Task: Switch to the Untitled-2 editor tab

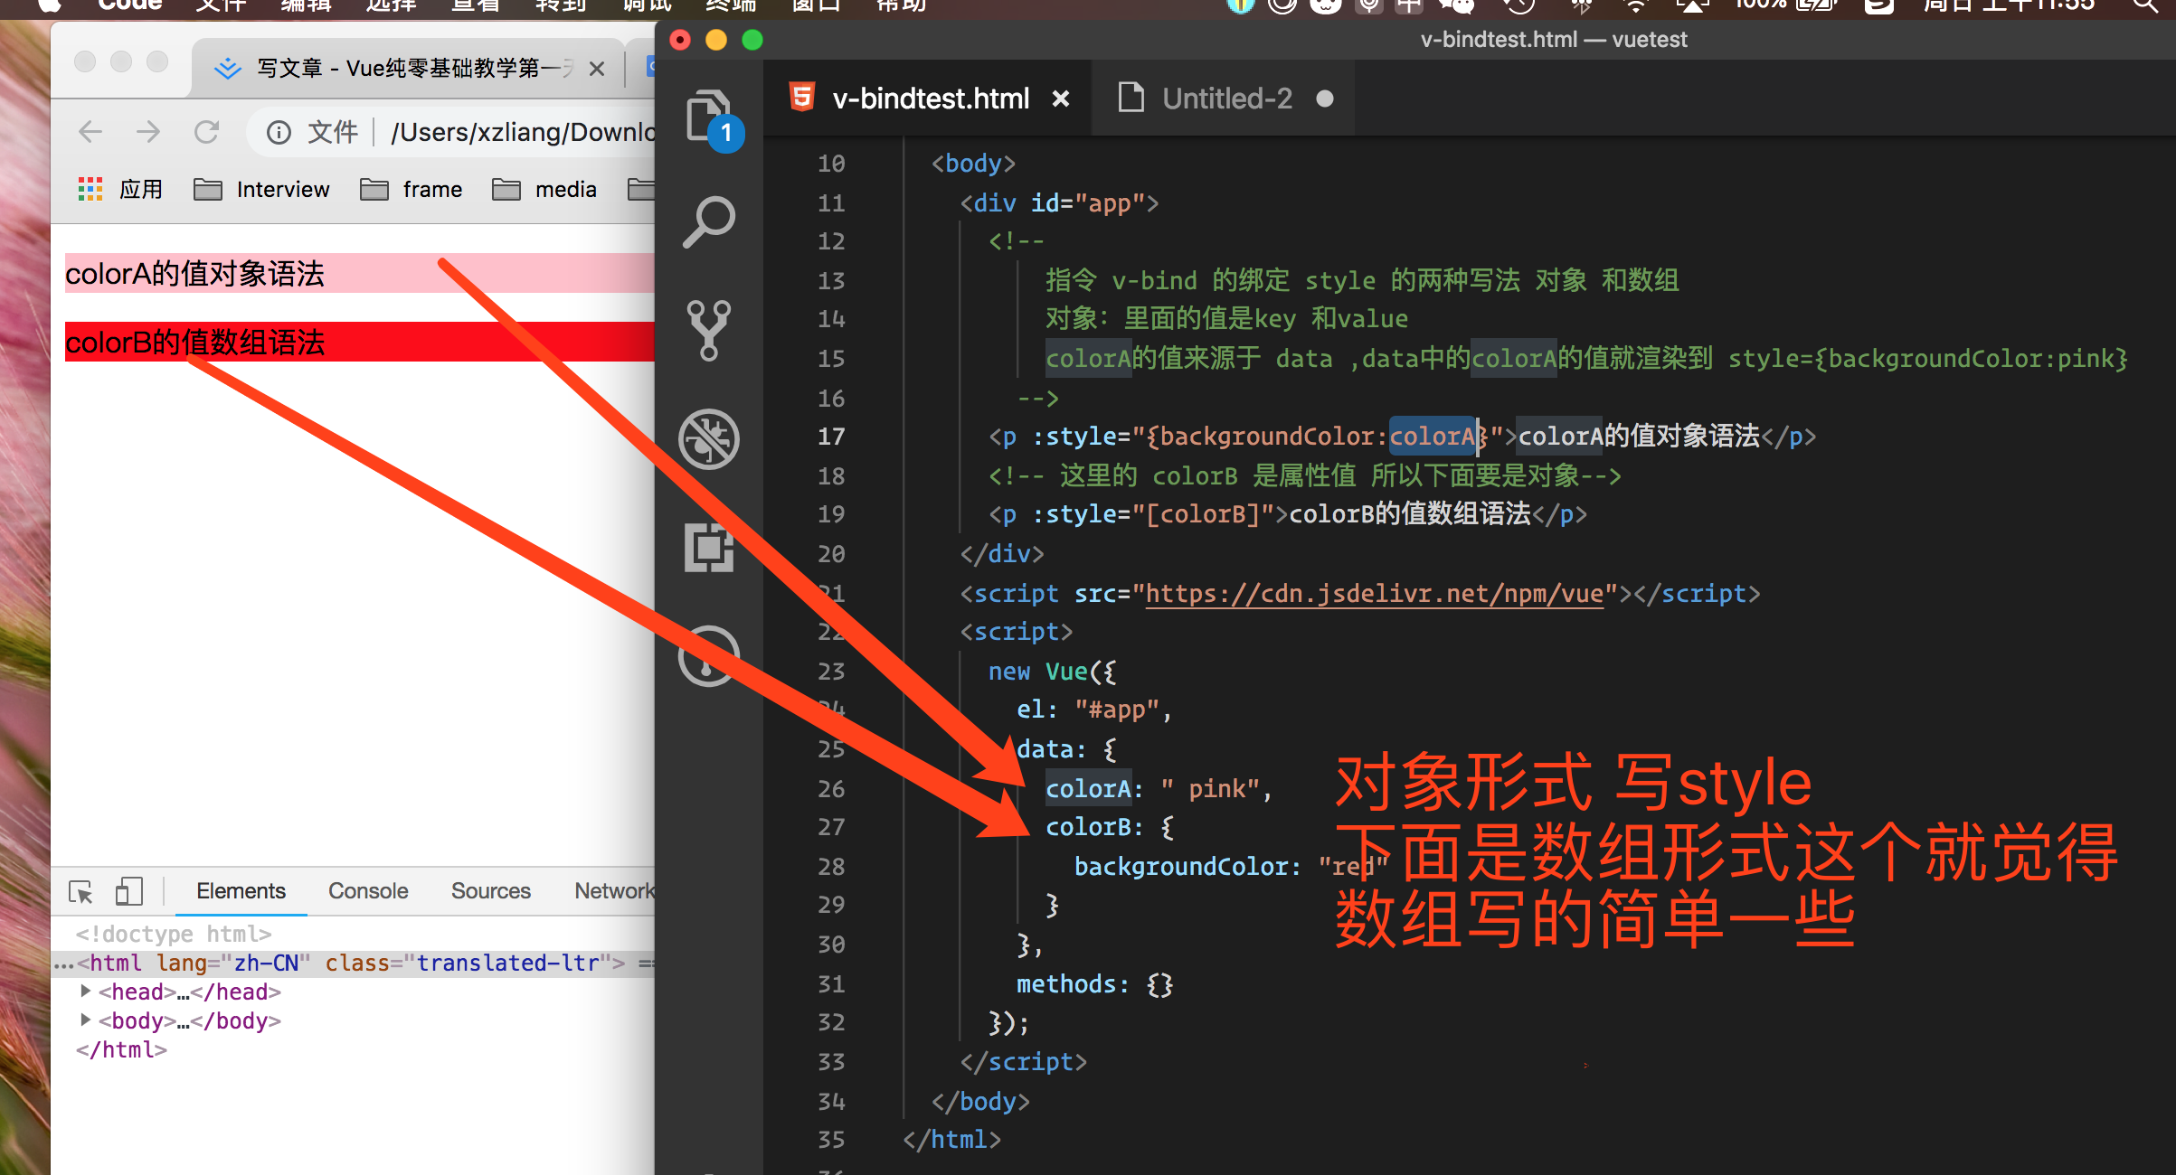Action: [x=1226, y=99]
